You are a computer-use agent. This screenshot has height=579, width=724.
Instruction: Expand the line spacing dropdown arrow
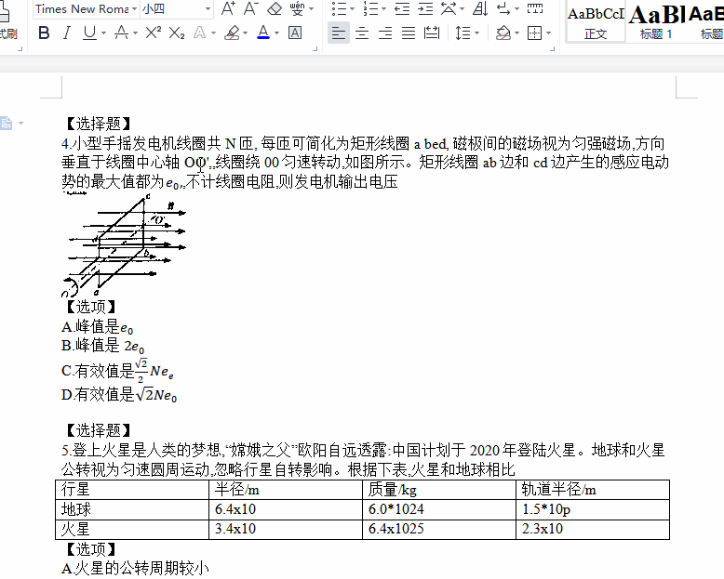click(x=476, y=33)
